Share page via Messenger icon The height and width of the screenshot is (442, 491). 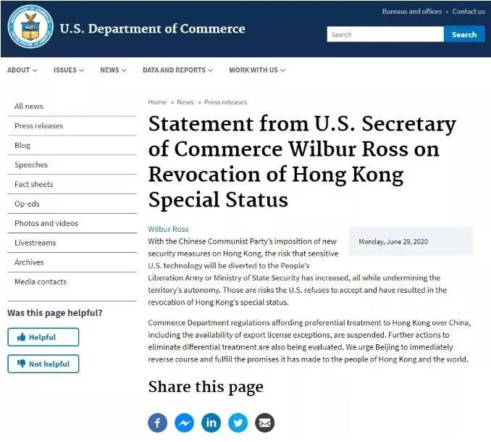[185, 422]
